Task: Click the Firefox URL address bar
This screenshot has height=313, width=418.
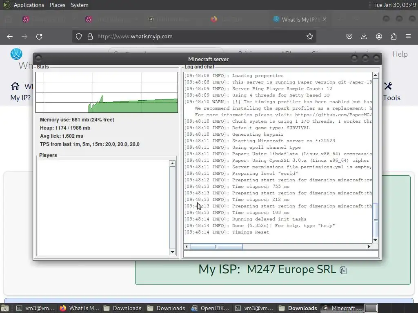Action: pyautogui.click(x=194, y=36)
